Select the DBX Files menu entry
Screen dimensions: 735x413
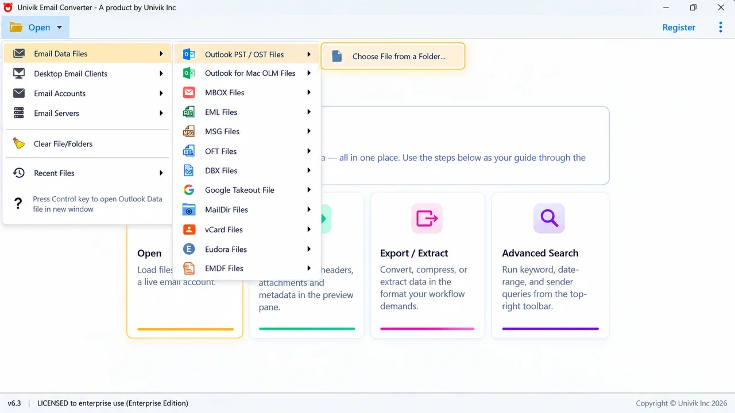pyautogui.click(x=247, y=170)
